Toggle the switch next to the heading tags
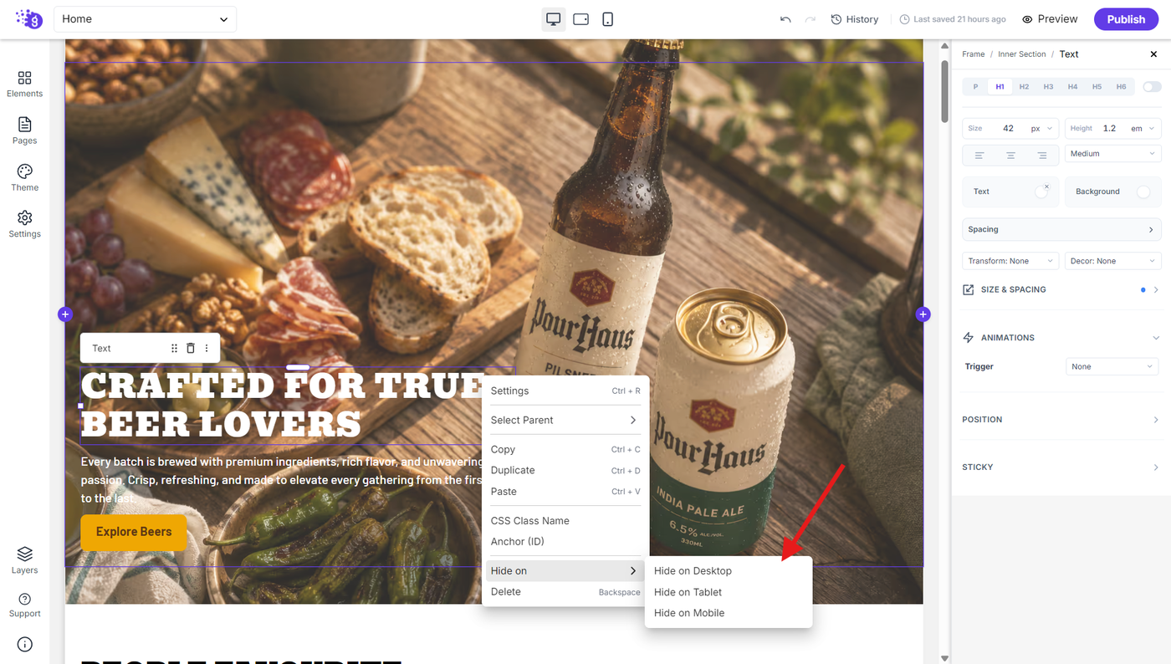Screen dimensions: 1171x664 [1152, 87]
